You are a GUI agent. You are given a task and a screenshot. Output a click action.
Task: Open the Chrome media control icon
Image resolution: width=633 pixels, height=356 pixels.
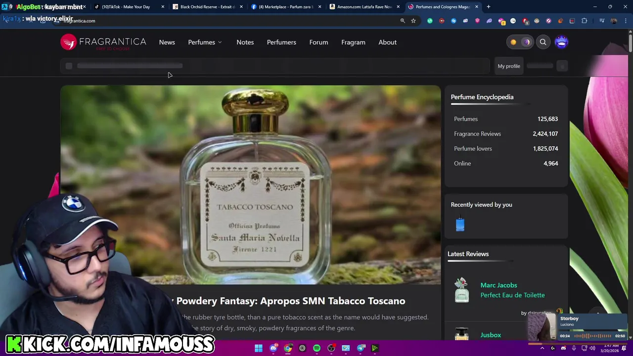[x=602, y=21]
